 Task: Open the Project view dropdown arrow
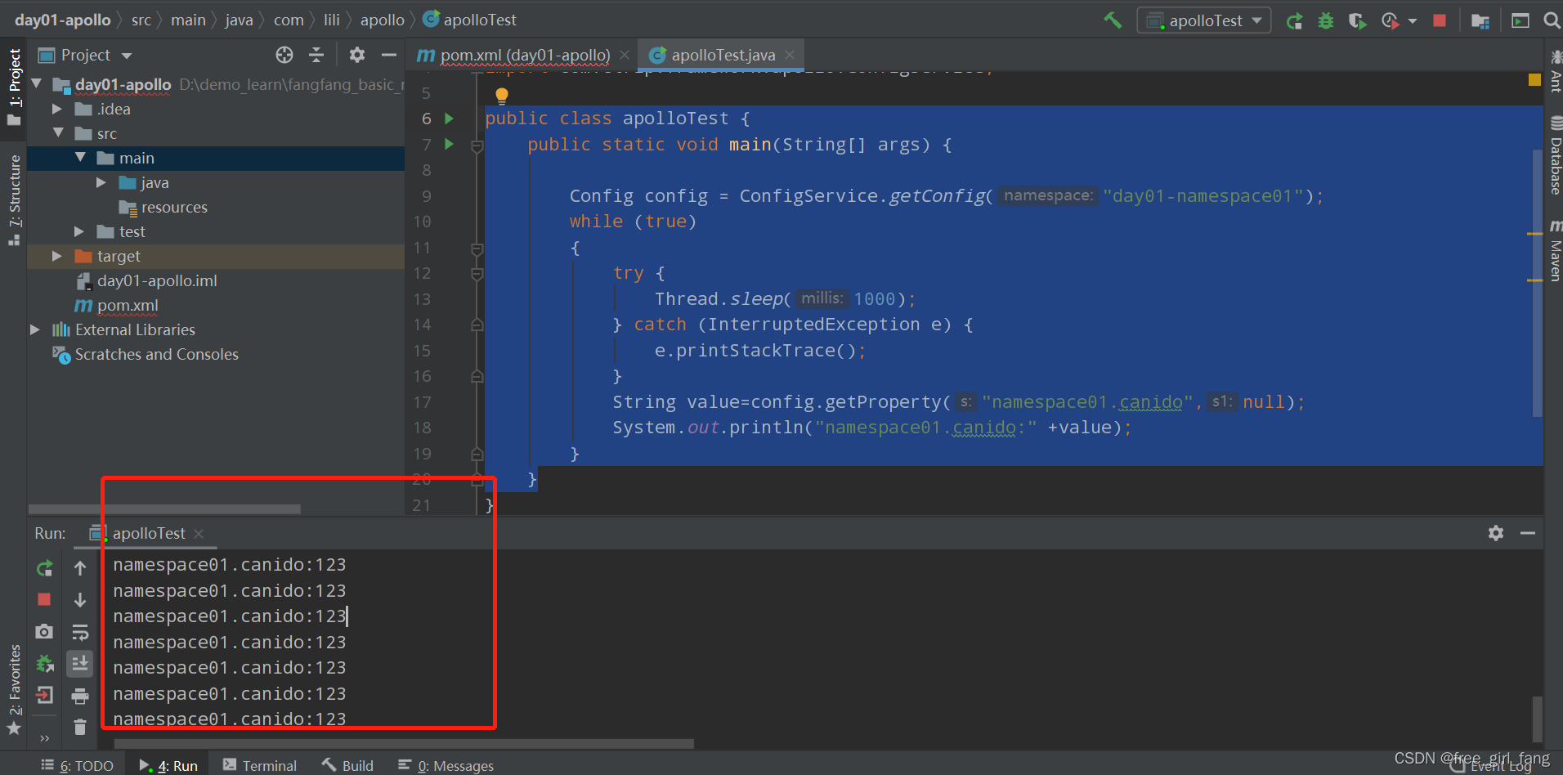coord(127,56)
